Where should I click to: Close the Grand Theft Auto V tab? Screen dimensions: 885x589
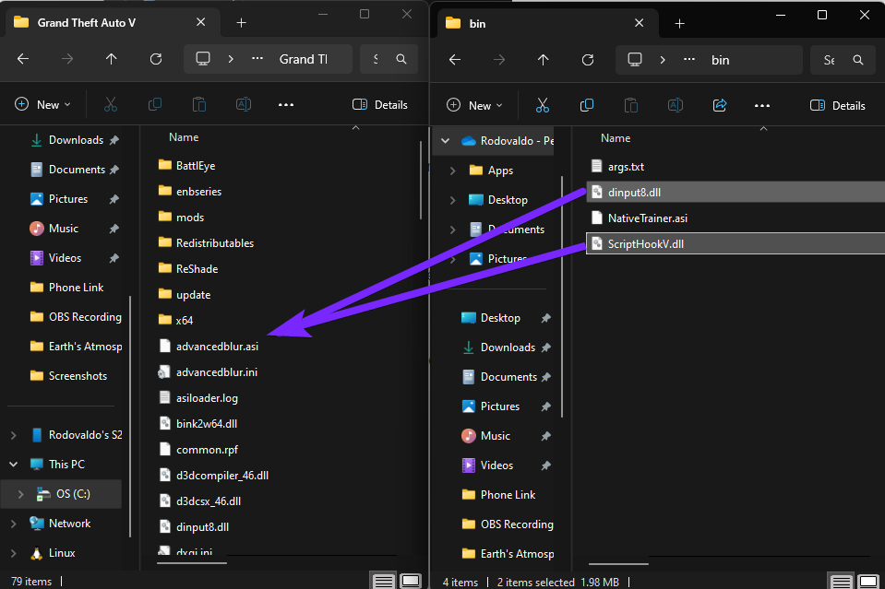click(x=200, y=22)
